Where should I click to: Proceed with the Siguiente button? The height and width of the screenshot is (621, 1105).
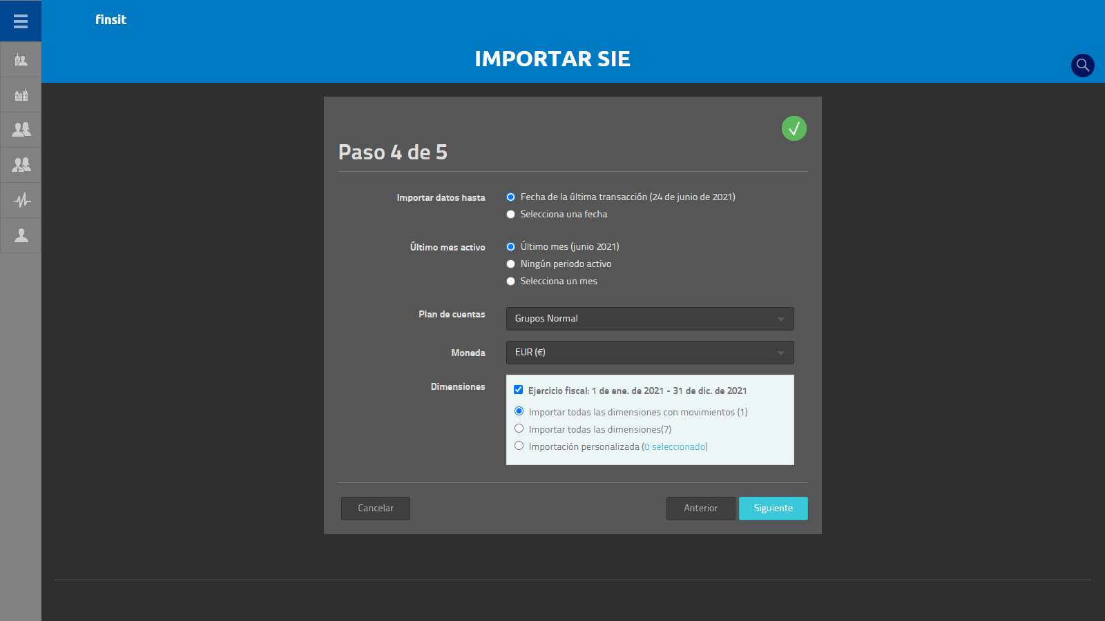(x=773, y=509)
